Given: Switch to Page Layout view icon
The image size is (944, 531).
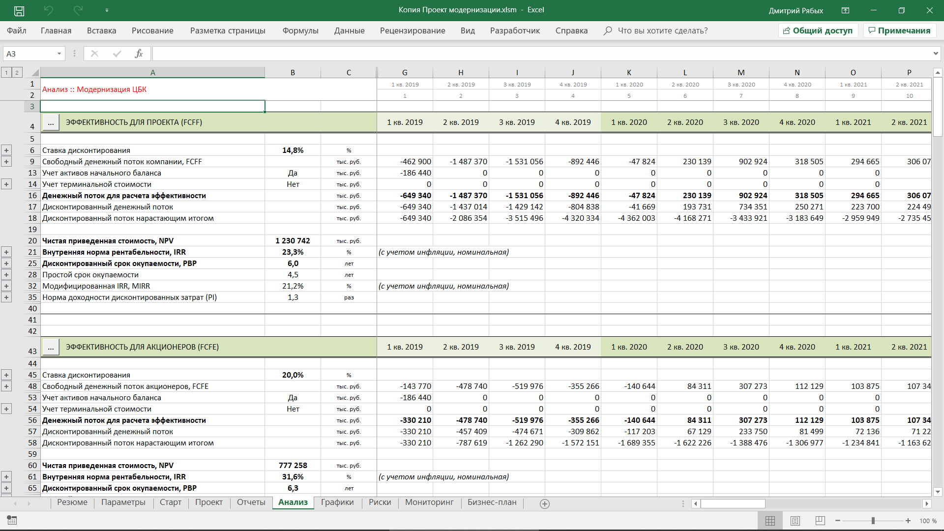Looking at the screenshot, I should pyautogui.click(x=795, y=521).
